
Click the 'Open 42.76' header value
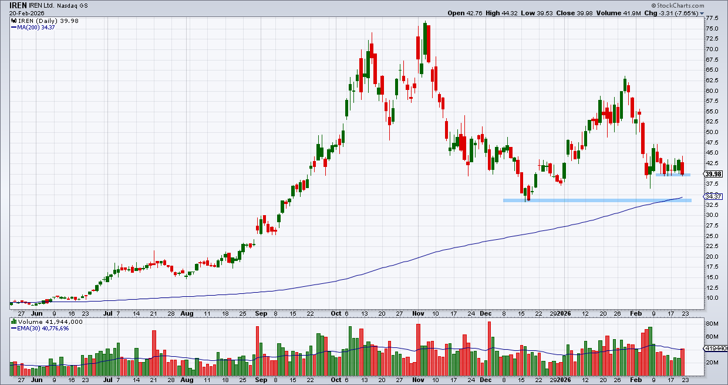click(466, 13)
